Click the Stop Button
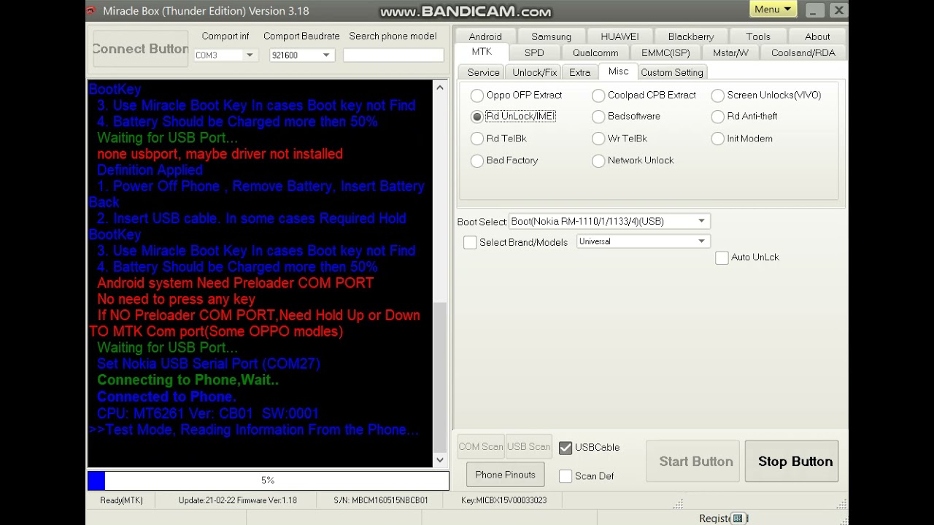 click(792, 462)
